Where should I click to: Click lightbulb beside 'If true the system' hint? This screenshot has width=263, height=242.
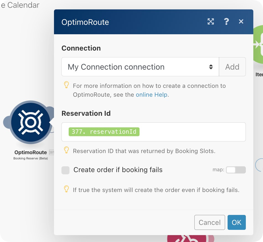click(x=66, y=189)
